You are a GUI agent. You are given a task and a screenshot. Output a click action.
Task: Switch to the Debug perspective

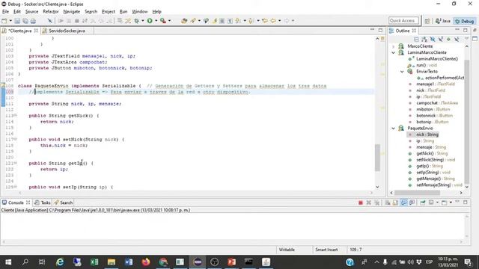(x=464, y=21)
